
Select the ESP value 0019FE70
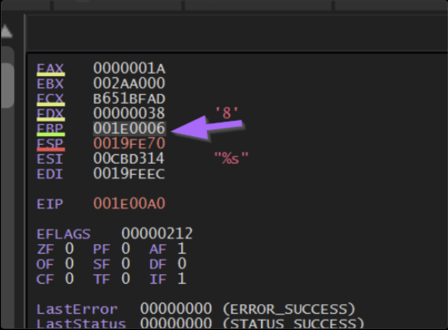pos(129,144)
